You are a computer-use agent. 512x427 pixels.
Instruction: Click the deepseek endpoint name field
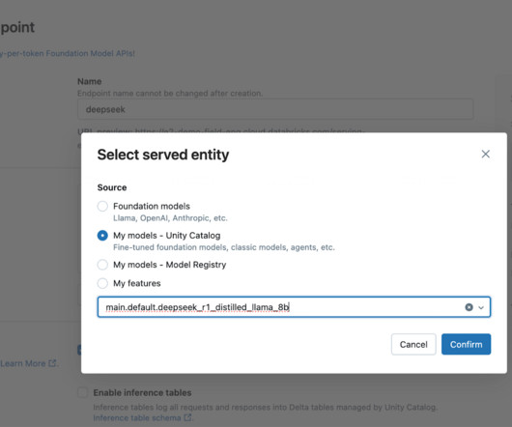coord(275,109)
